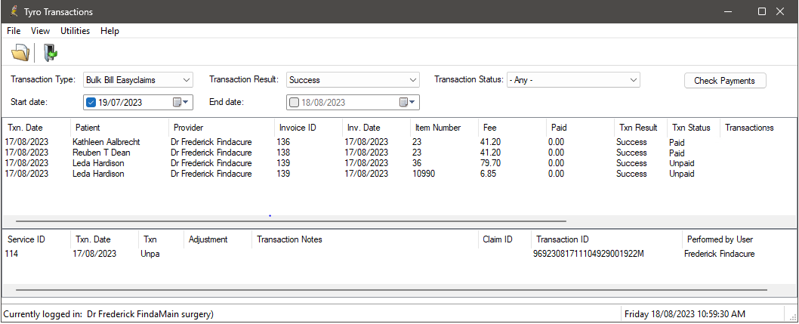This screenshot has width=799, height=324.
Task: Click the logged-in user status bar text
Action: 109,314
